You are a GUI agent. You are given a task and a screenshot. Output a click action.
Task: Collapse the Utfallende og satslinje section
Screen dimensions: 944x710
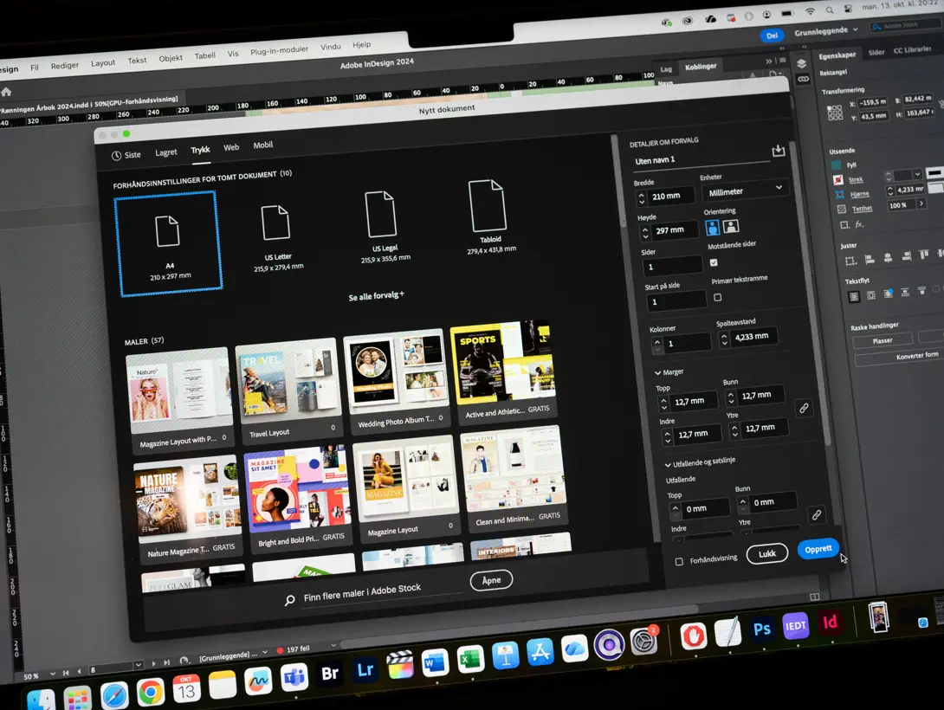pyautogui.click(x=668, y=464)
